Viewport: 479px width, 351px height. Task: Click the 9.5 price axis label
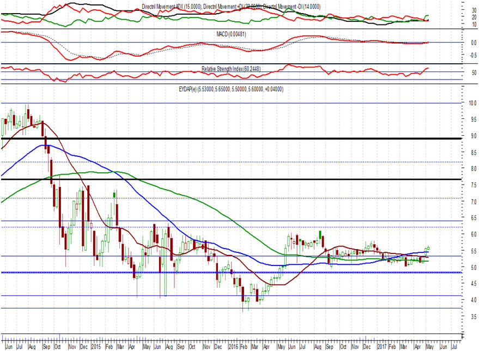click(474, 119)
